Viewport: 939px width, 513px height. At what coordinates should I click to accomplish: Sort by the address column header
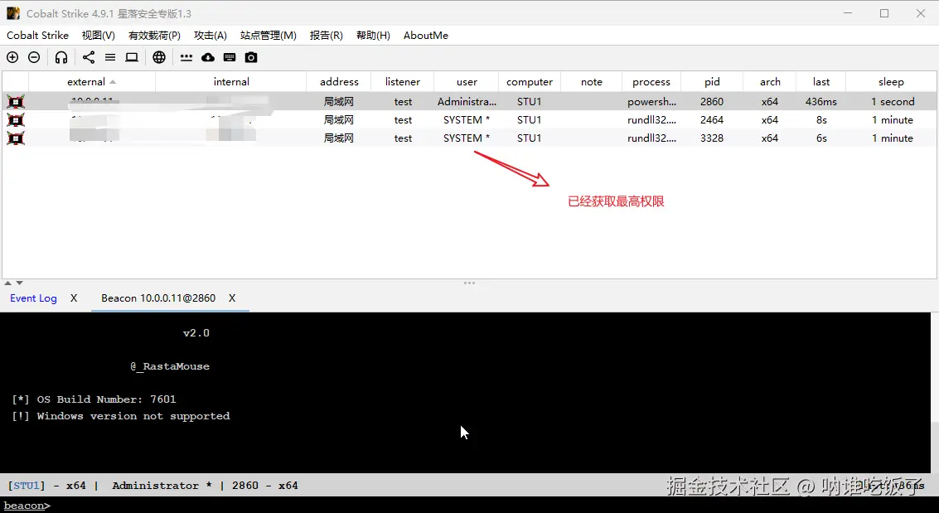click(x=339, y=82)
